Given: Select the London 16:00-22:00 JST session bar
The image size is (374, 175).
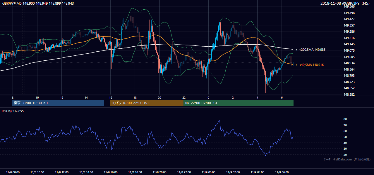Looking at the screenshot, I should point(147,103).
